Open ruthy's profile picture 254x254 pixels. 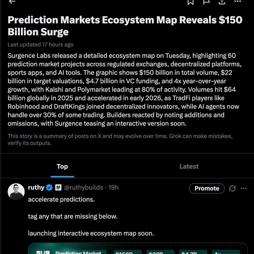tap(16, 191)
